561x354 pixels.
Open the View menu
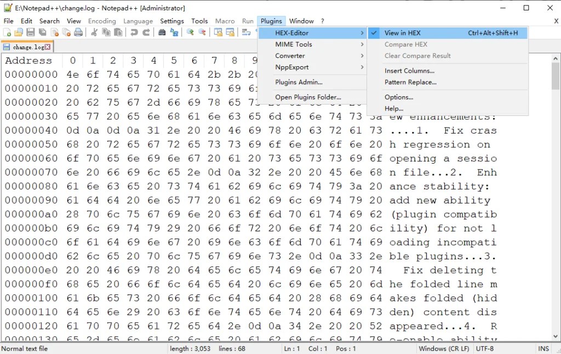pyautogui.click(x=74, y=21)
